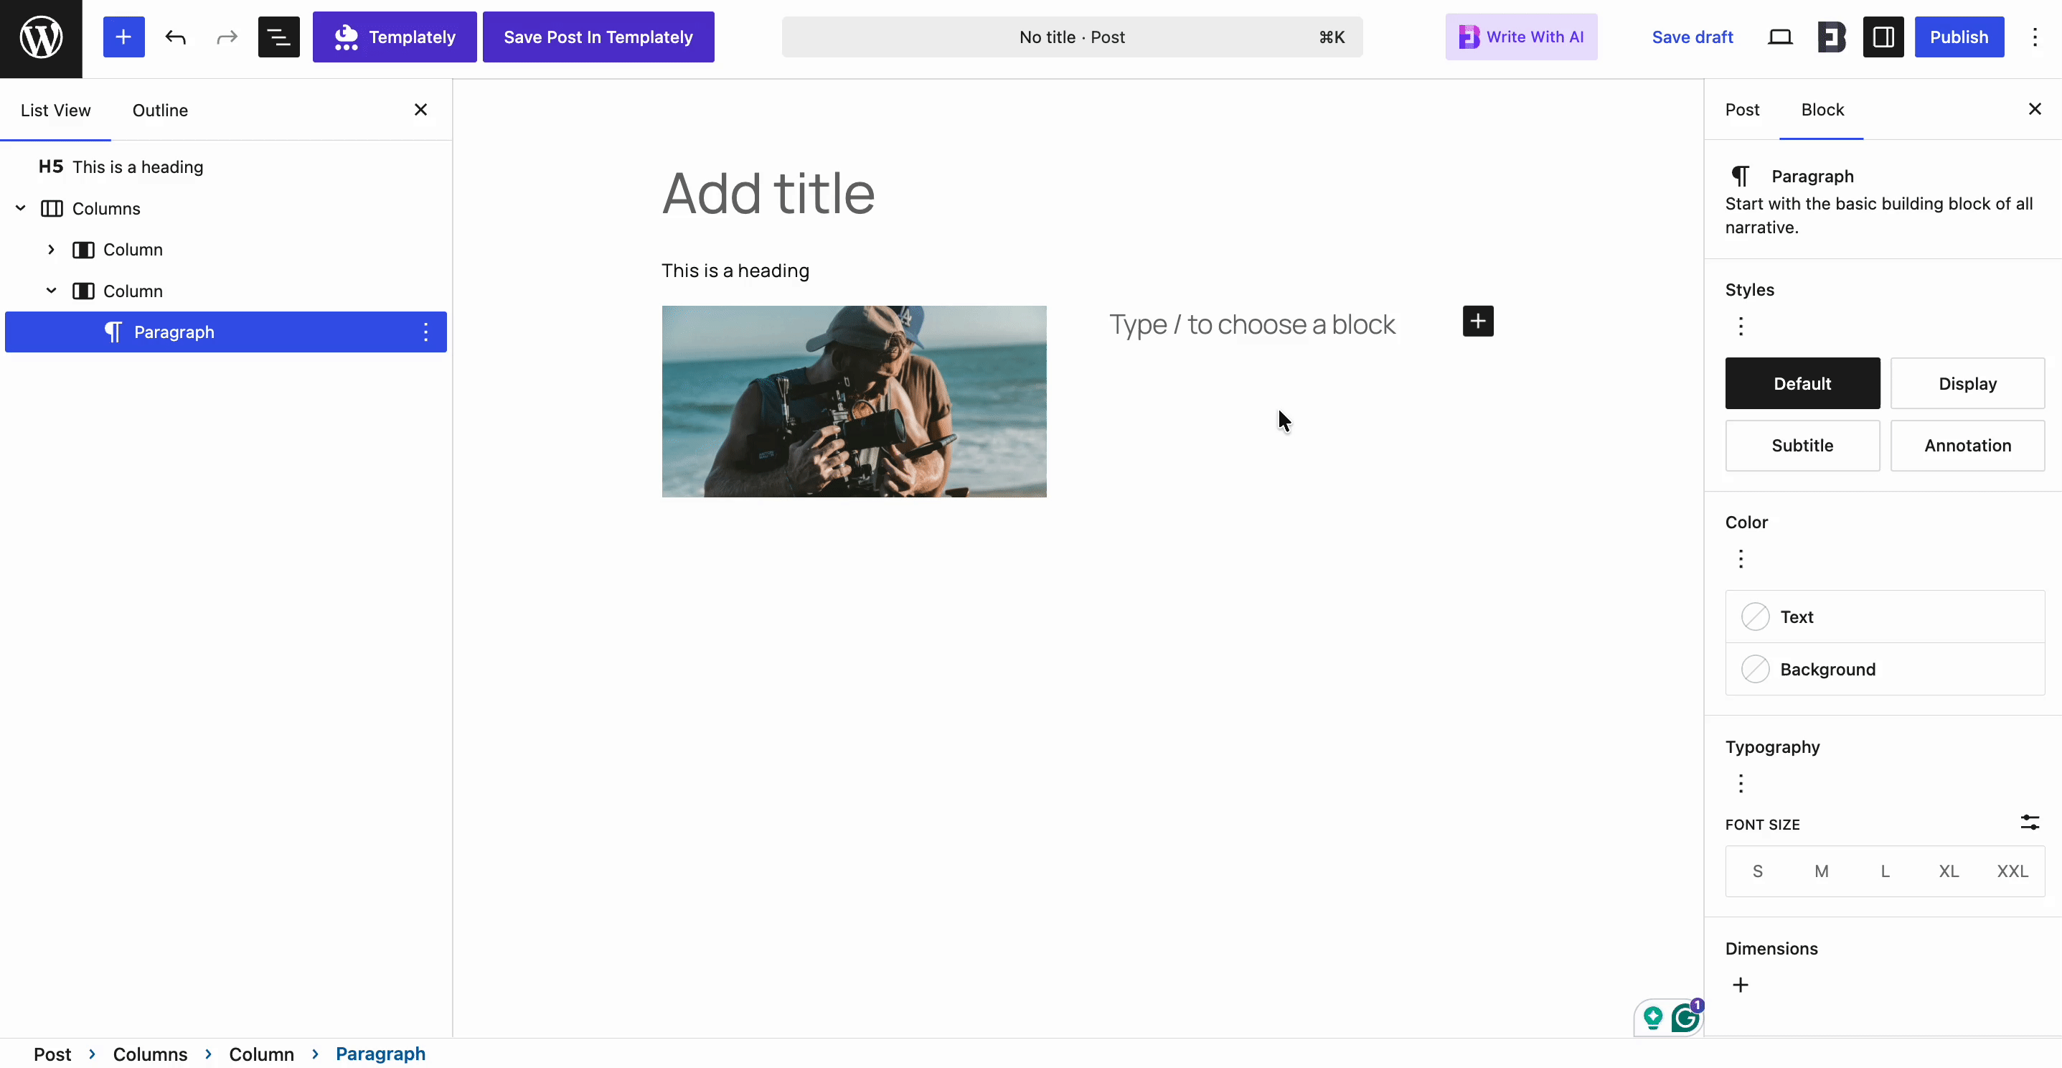The height and width of the screenshot is (1068, 2062).
Task: Select the Paragraph row in List View
Action: click(226, 332)
